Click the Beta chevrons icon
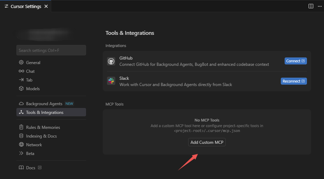This screenshot has height=179, width=324. click(21, 153)
